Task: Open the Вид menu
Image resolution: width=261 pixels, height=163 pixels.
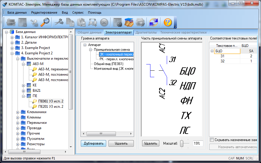Action: (65, 12)
